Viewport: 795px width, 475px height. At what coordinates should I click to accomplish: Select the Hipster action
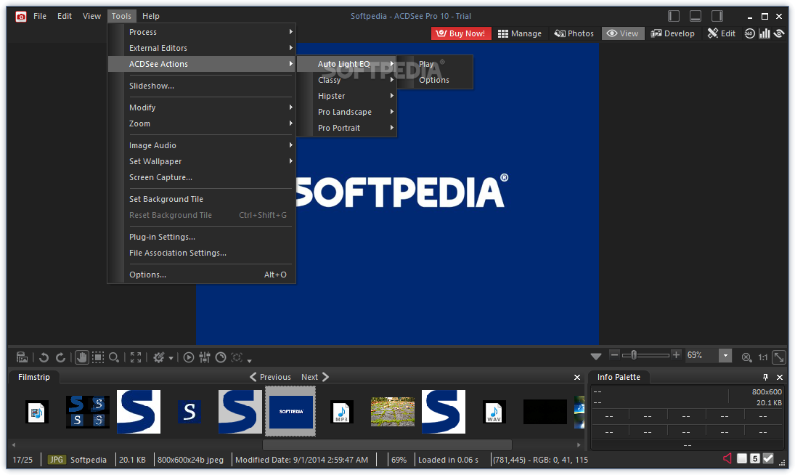coord(347,97)
